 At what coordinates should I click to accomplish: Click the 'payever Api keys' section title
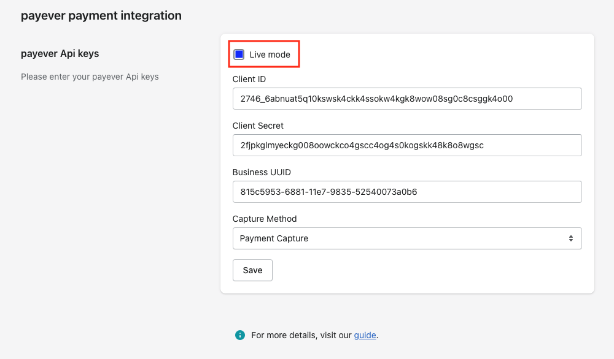(x=60, y=53)
